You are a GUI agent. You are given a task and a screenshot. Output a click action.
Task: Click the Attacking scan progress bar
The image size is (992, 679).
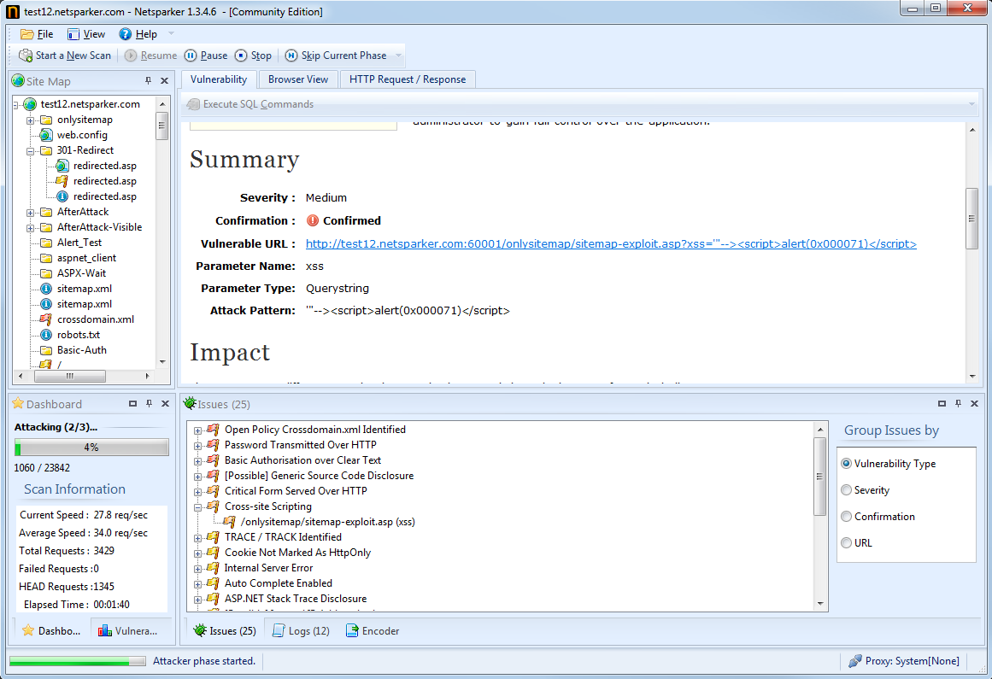(x=91, y=448)
